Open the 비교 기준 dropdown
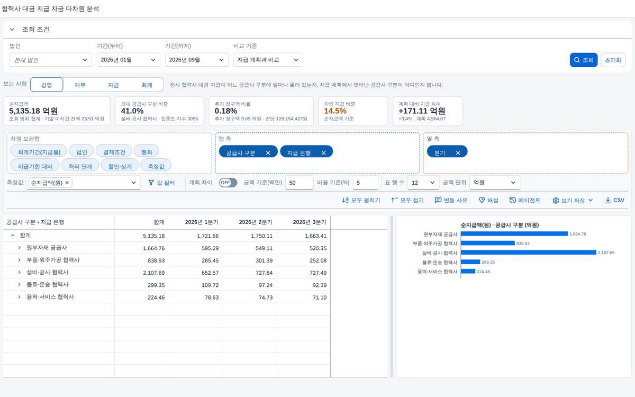The width and height of the screenshot is (635, 397). coord(268,60)
